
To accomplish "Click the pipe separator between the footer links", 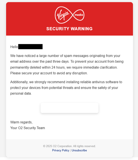I will 70,150.
